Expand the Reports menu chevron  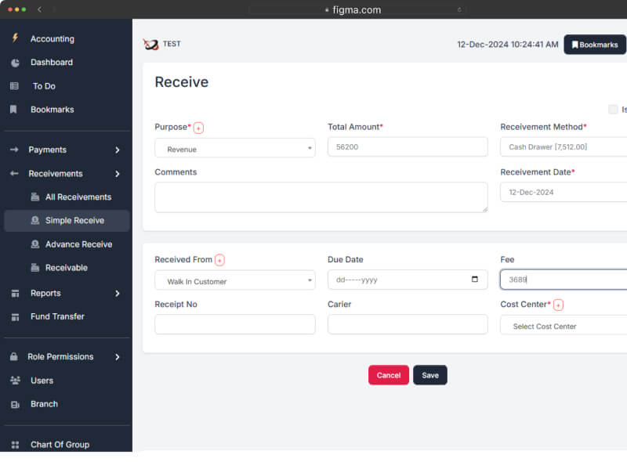tap(117, 294)
